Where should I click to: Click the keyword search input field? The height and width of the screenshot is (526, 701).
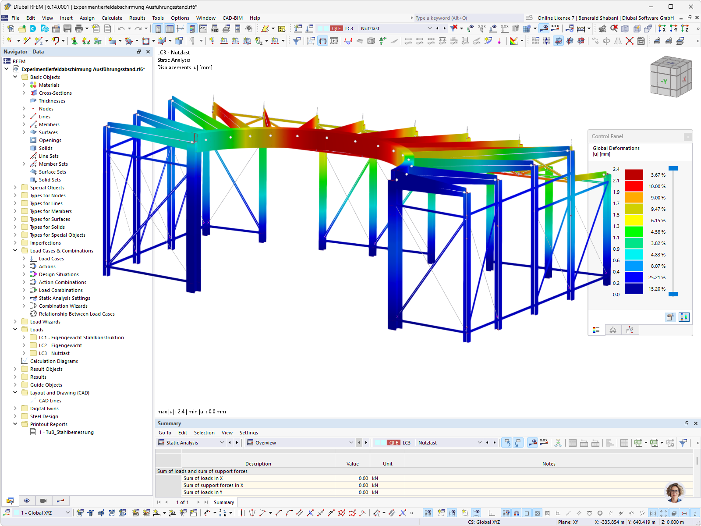point(468,18)
